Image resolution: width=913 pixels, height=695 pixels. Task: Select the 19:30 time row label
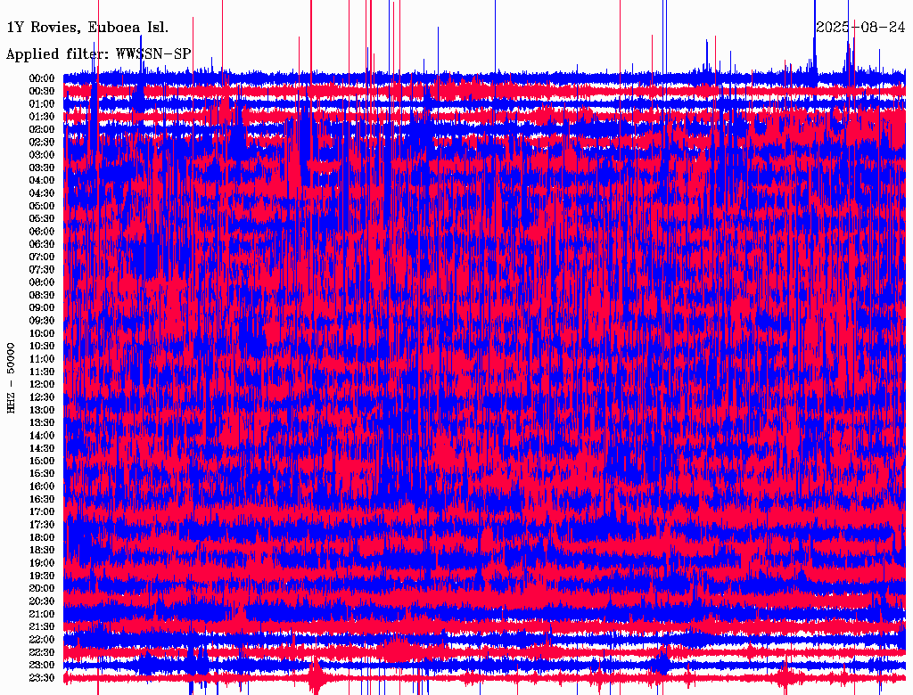coord(42,576)
